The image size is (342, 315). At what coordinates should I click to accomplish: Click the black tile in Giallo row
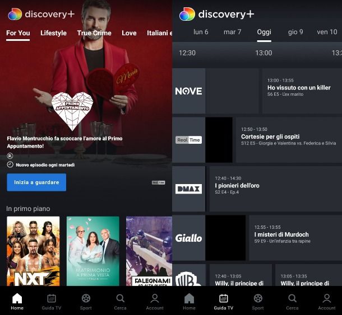[225, 238]
